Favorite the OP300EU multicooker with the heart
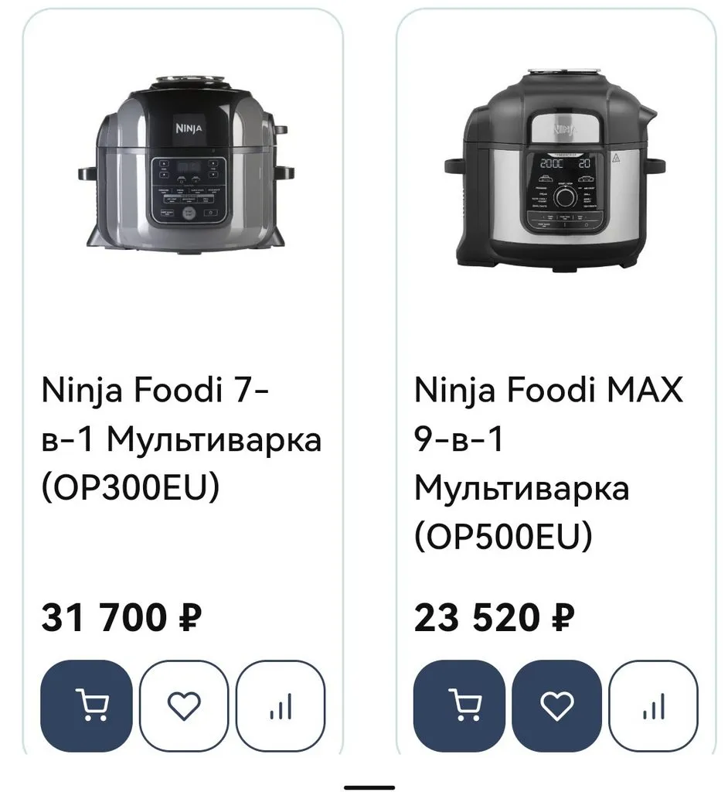The image size is (728, 792). pos(184,705)
